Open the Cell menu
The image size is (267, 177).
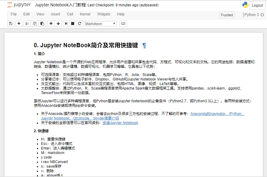(x=70, y=14)
